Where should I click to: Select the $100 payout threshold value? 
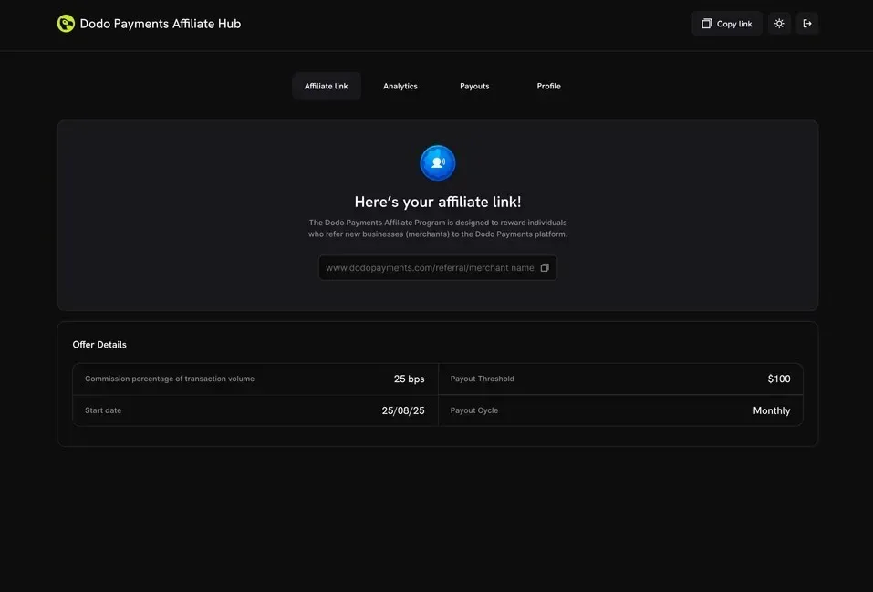click(x=778, y=379)
